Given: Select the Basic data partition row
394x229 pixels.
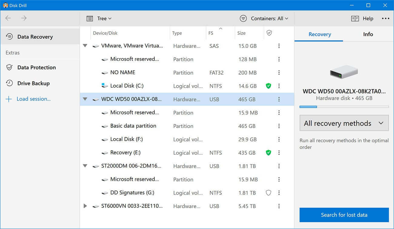Looking at the screenshot, I should point(187,126).
